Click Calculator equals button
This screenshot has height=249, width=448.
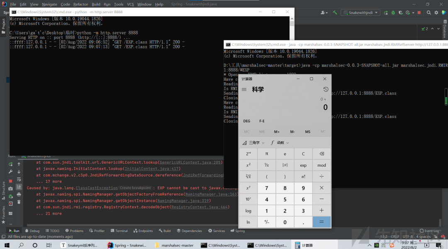[x=321, y=222]
